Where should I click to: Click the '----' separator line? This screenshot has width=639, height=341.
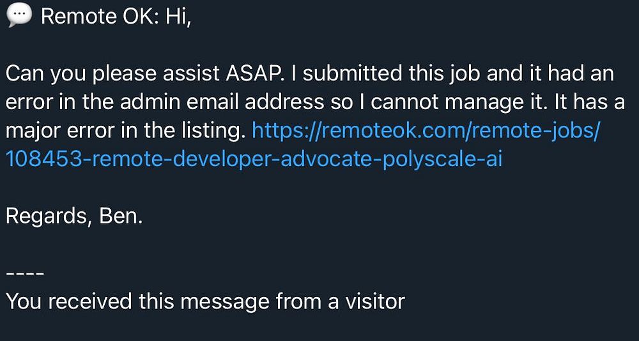pyautogui.click(x=24, y=273)
